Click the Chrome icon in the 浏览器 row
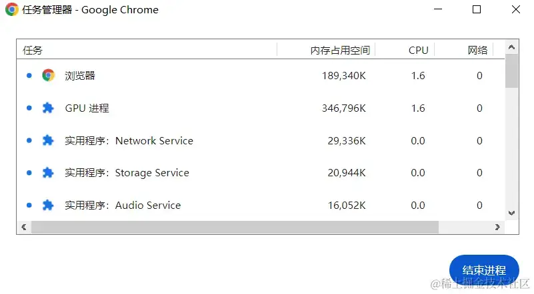Viewport: 534px width, 294px height. pyautogui.click(x=48, y=75)
